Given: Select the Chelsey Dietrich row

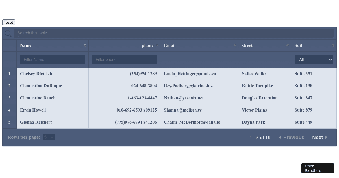Looking at the screenshot, I should 36,74.
